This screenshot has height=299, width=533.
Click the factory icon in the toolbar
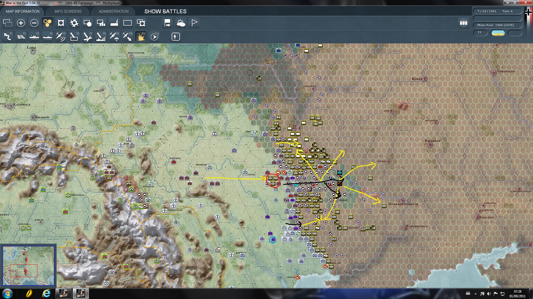pos(114,23)
